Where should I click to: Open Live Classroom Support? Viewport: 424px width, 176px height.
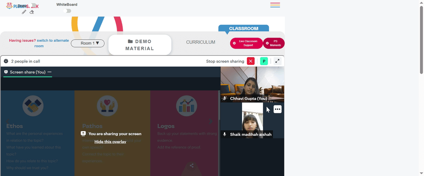click(x=246, y=43)
